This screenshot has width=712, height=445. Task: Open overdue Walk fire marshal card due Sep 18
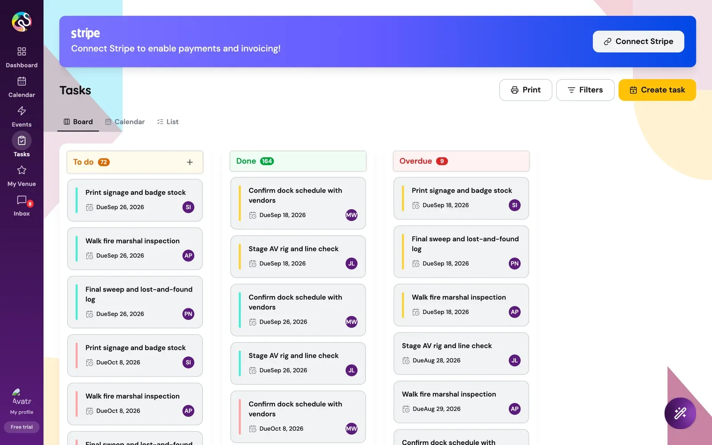click(461, 305)
